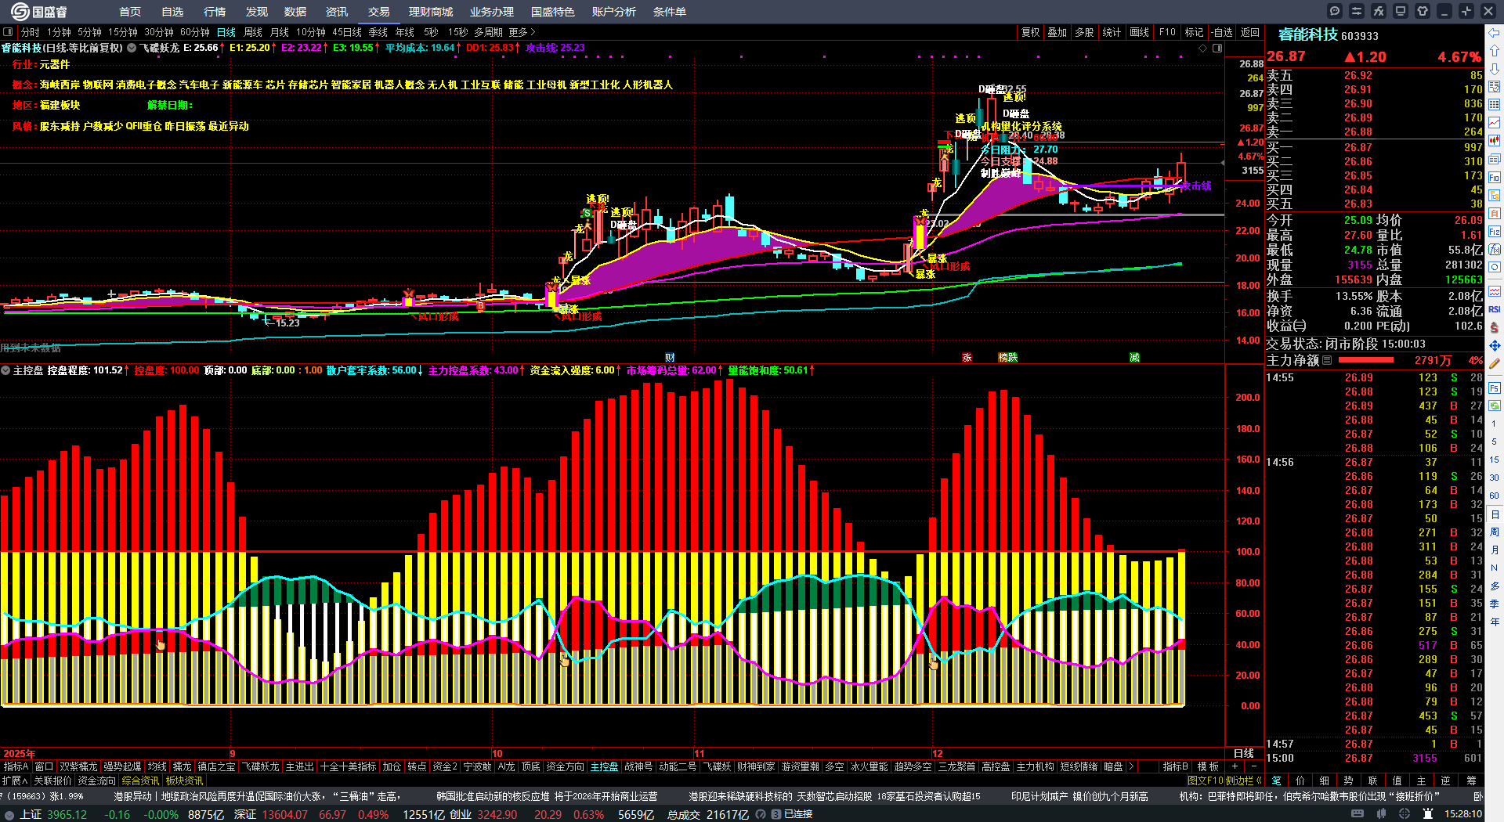The image size is (1504, 822).
Task: Click the crosshair target icon in status bar
Action: pos(1405,814)
